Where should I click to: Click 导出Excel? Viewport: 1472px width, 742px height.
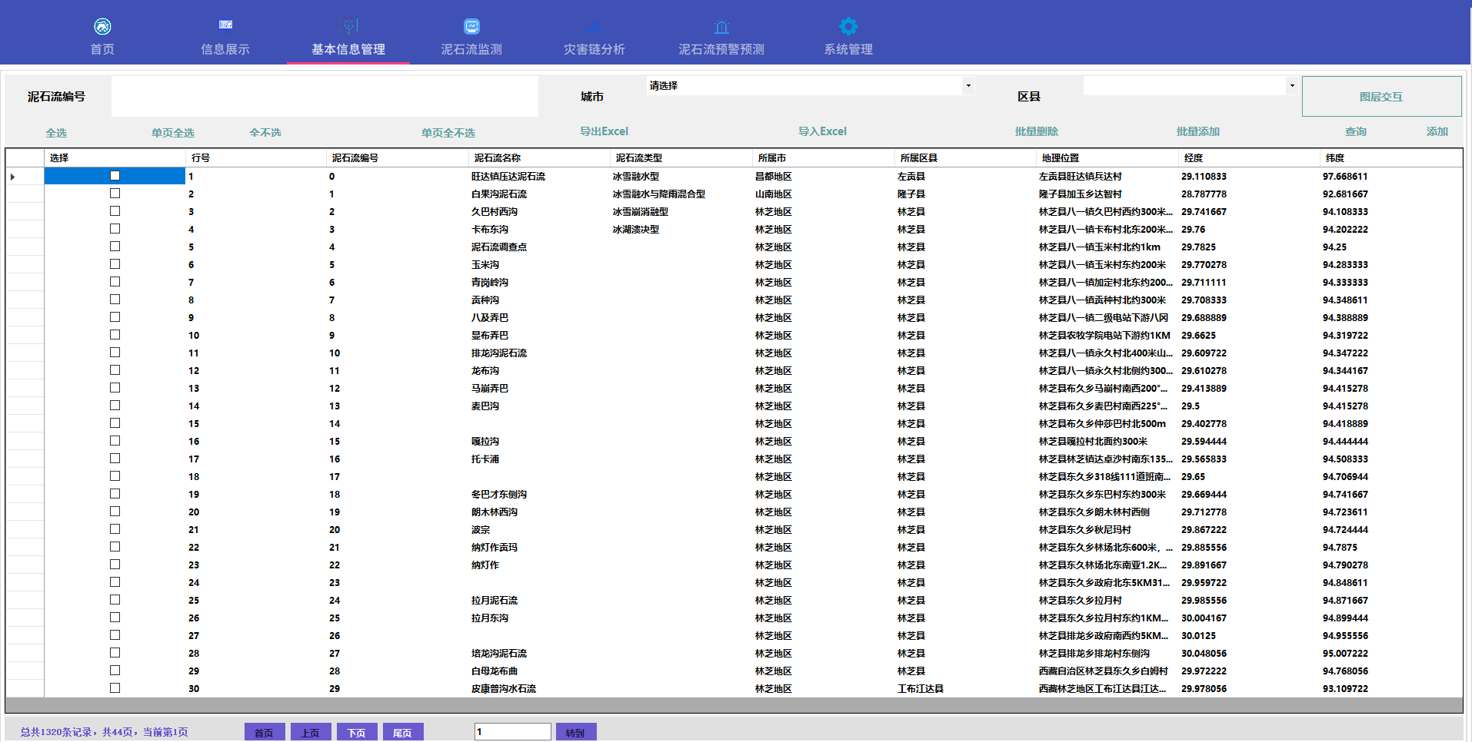pyautogui.click(x=604, y=131)
